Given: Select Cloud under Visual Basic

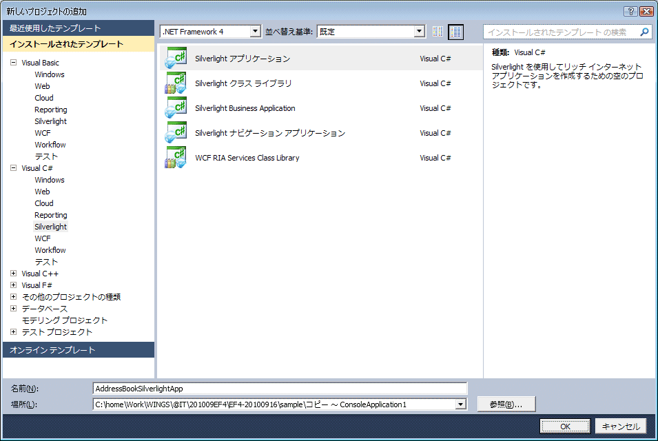Looking at the screenshot, I should pos(44,98).
